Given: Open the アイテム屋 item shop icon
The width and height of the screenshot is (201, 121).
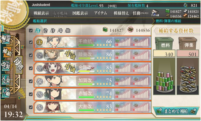Looking at the screenshot, I should point(155,13).
